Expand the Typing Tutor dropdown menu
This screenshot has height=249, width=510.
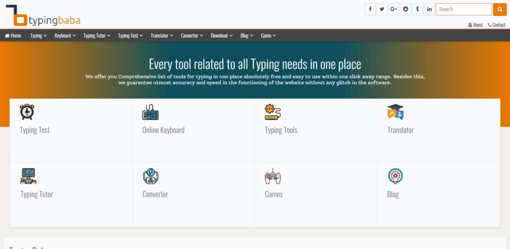pos(97,35)
